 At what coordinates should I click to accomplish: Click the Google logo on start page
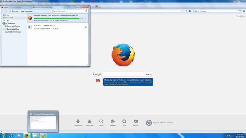pos(97,74)
